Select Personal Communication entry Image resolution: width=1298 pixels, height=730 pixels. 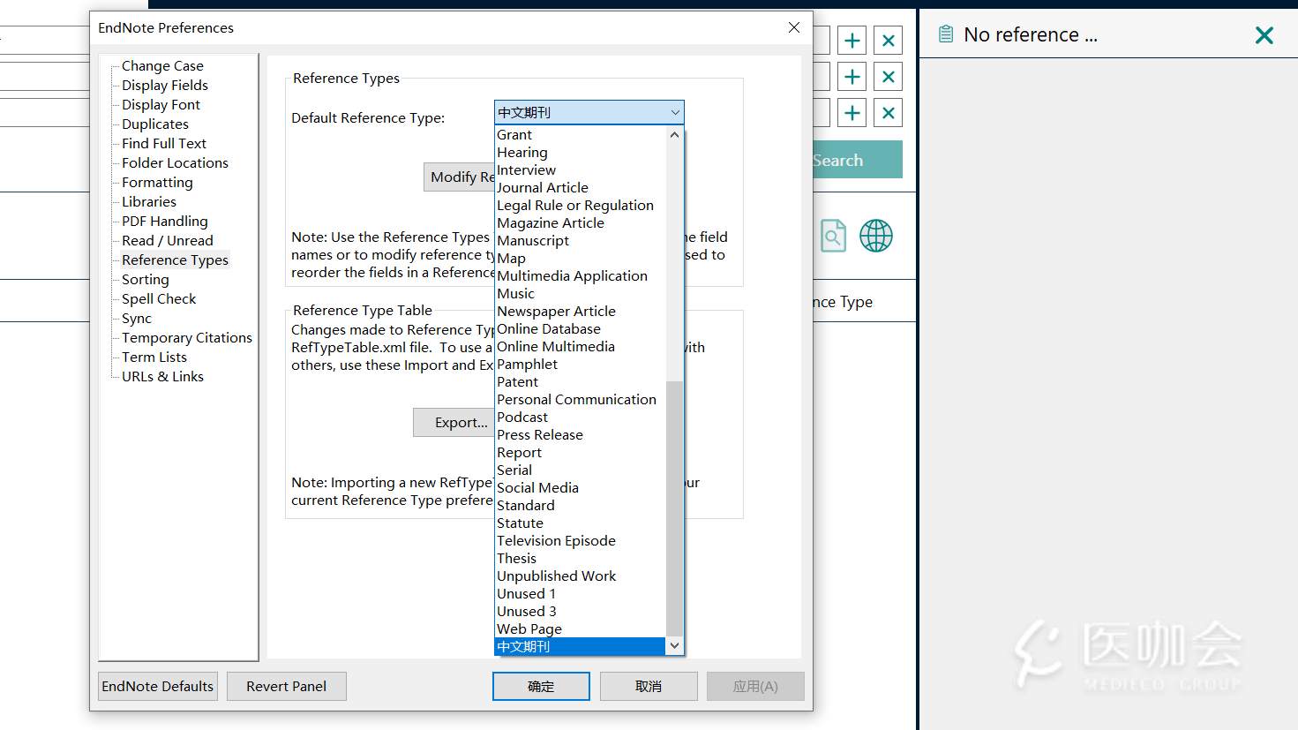pyautogui.click(x=580, y=400)
